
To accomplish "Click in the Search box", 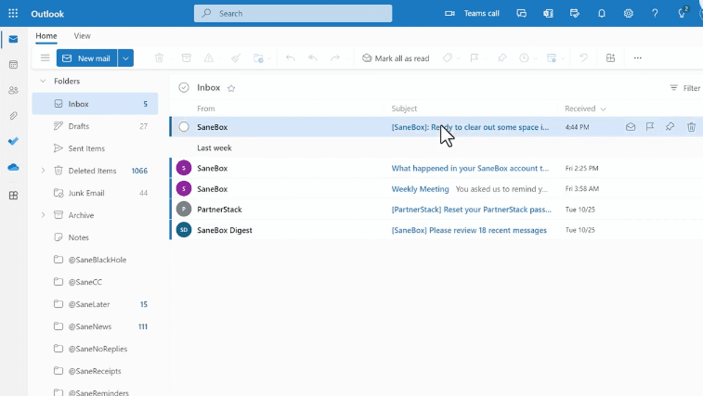I will (293, 13).
